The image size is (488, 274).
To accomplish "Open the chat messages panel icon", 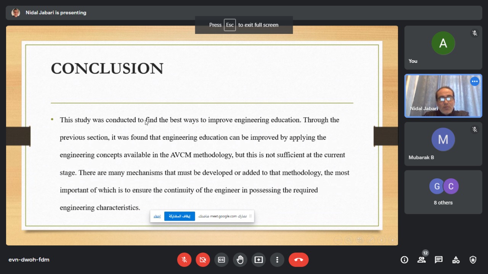I will point(439,260).
